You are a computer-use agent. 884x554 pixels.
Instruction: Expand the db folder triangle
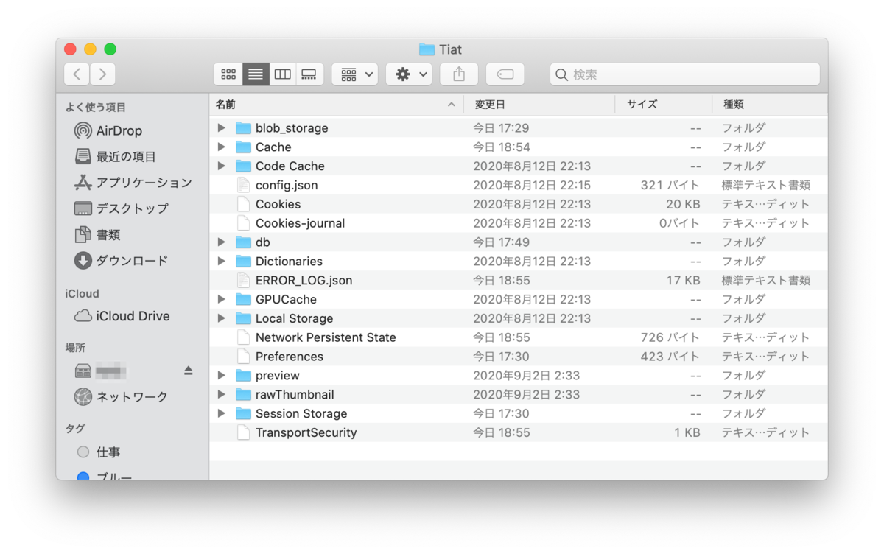tap(222, 242)
